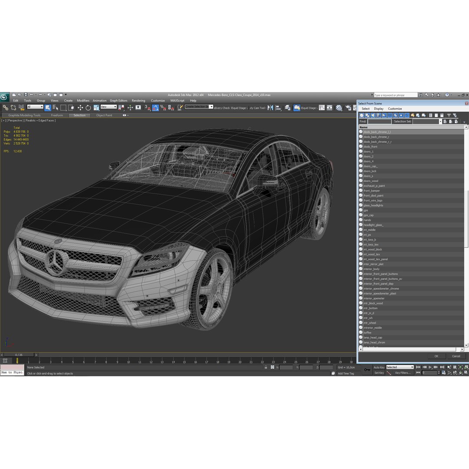Click Edit Named Selection Sets icon

coord(180,108)
